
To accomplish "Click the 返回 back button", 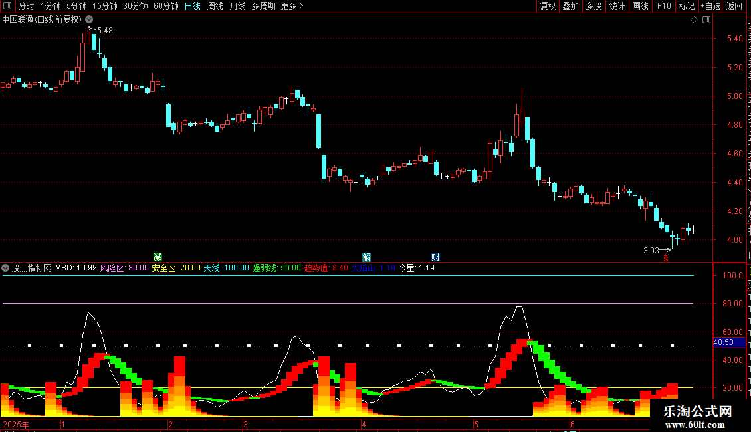I will click(x=734, y=6).
